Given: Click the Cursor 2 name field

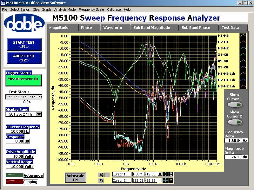Looking at the screenshot, I should [122, 180].
